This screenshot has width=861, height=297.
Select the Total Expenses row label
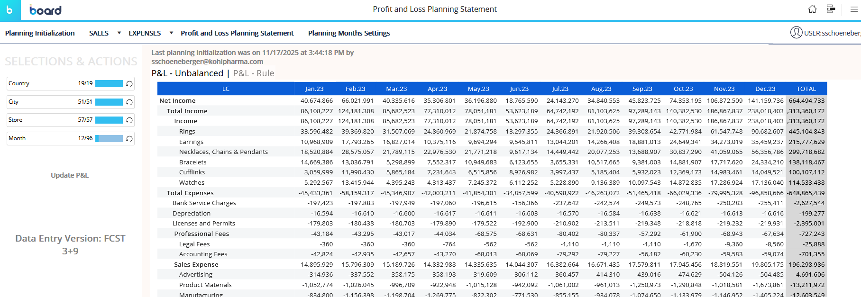pyautogui.click(x=190, y=193)
